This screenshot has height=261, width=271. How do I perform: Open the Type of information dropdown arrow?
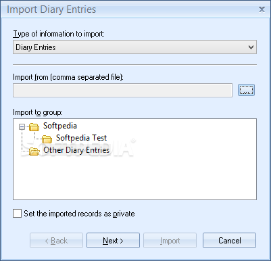[251, 47]
